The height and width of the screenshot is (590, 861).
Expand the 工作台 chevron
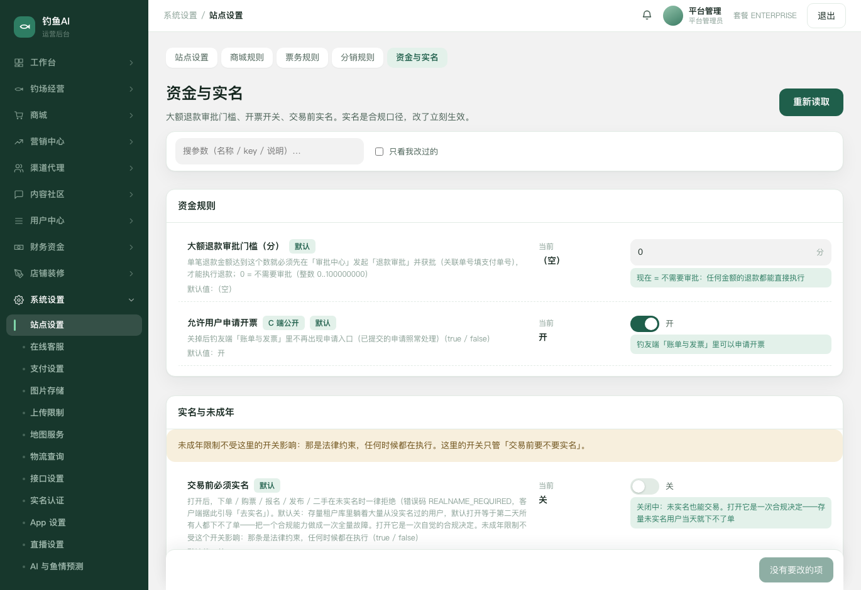131,63
